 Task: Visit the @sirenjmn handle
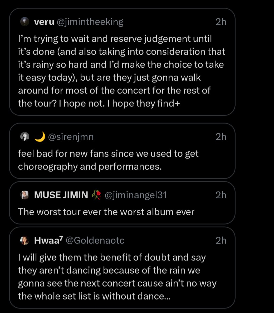click(71, 137)
